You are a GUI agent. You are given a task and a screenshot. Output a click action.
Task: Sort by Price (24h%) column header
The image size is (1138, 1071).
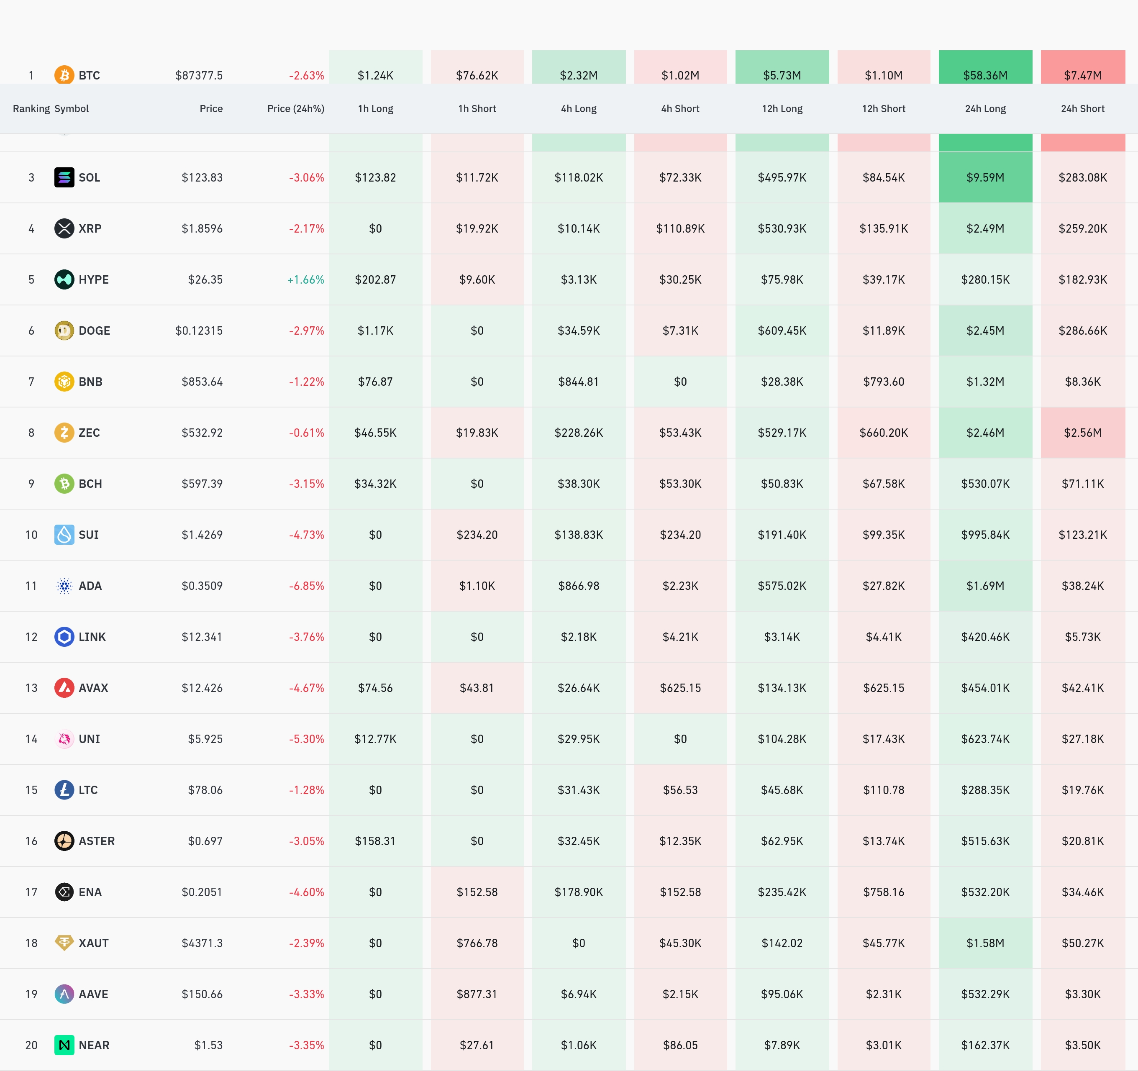click(x=295, y=109)
